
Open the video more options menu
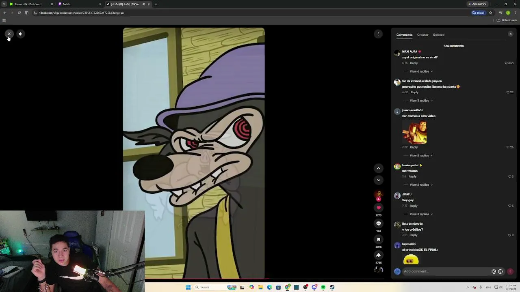click(378, 34)
